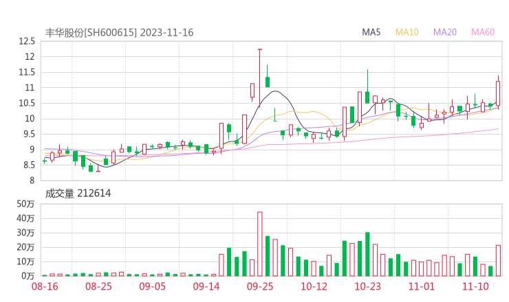
Task: Click the MA60 legend label
Action: 483,32
